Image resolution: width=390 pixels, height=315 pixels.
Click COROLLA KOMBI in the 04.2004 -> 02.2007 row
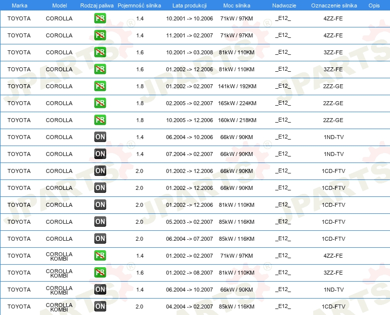[x=59, y=307]
